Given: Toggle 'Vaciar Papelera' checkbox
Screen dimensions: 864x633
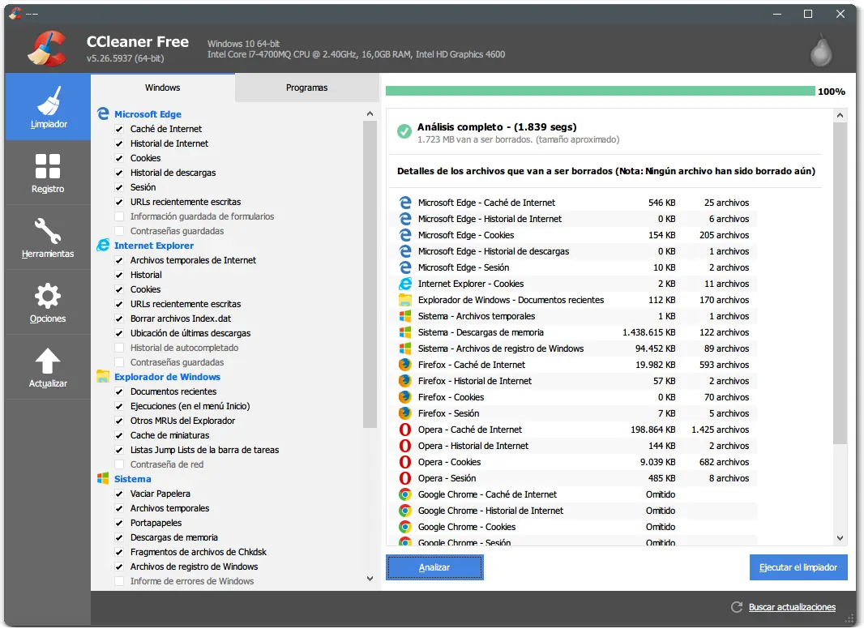Looking at the screenshot, I should click(118, 494).
